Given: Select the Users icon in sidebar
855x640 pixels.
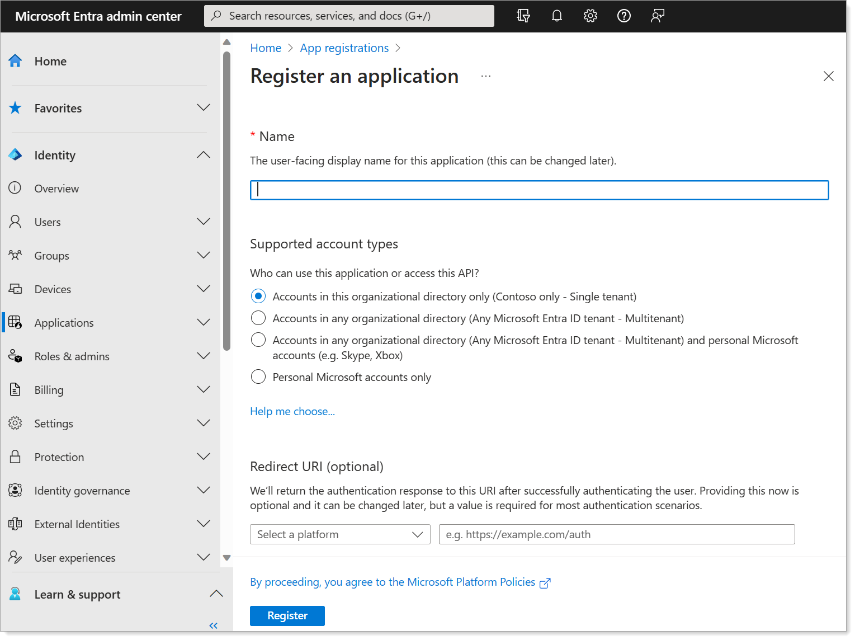Looking at the screenshot, I should [15, 222].
